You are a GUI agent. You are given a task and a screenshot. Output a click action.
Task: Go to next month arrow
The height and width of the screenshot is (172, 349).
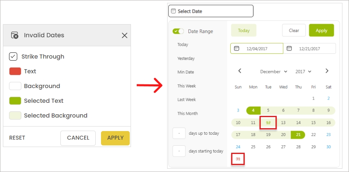tap(327, 71)
